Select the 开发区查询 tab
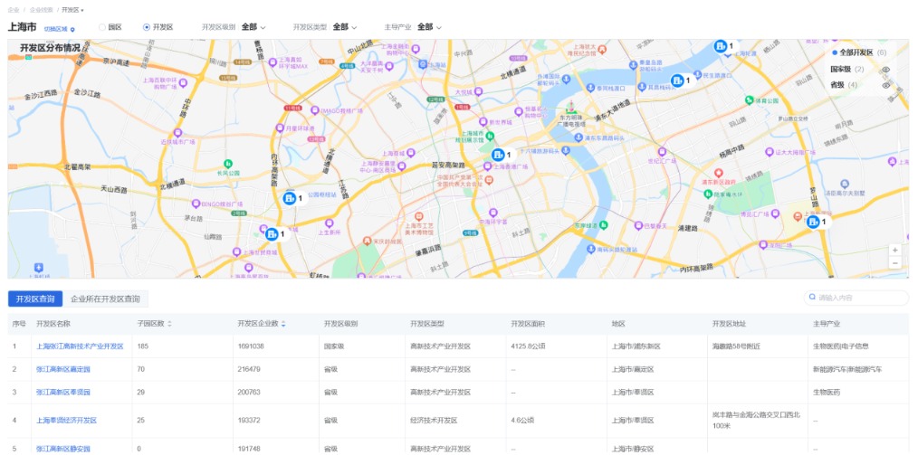The height and width of the screenshot is (455, 918). [35, 299]
